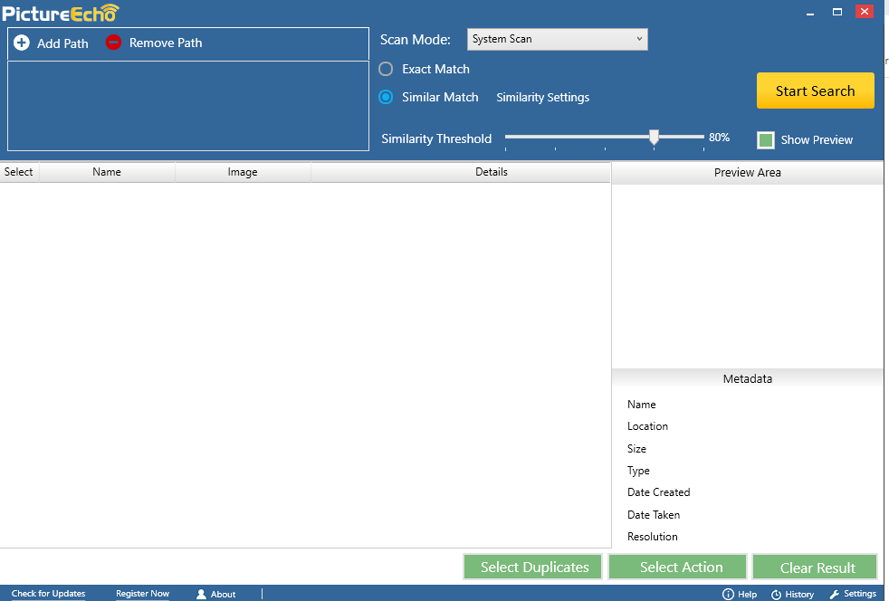889x601 pixels.
Task: Click the Name column header
Action: click(x=107, y=172)
